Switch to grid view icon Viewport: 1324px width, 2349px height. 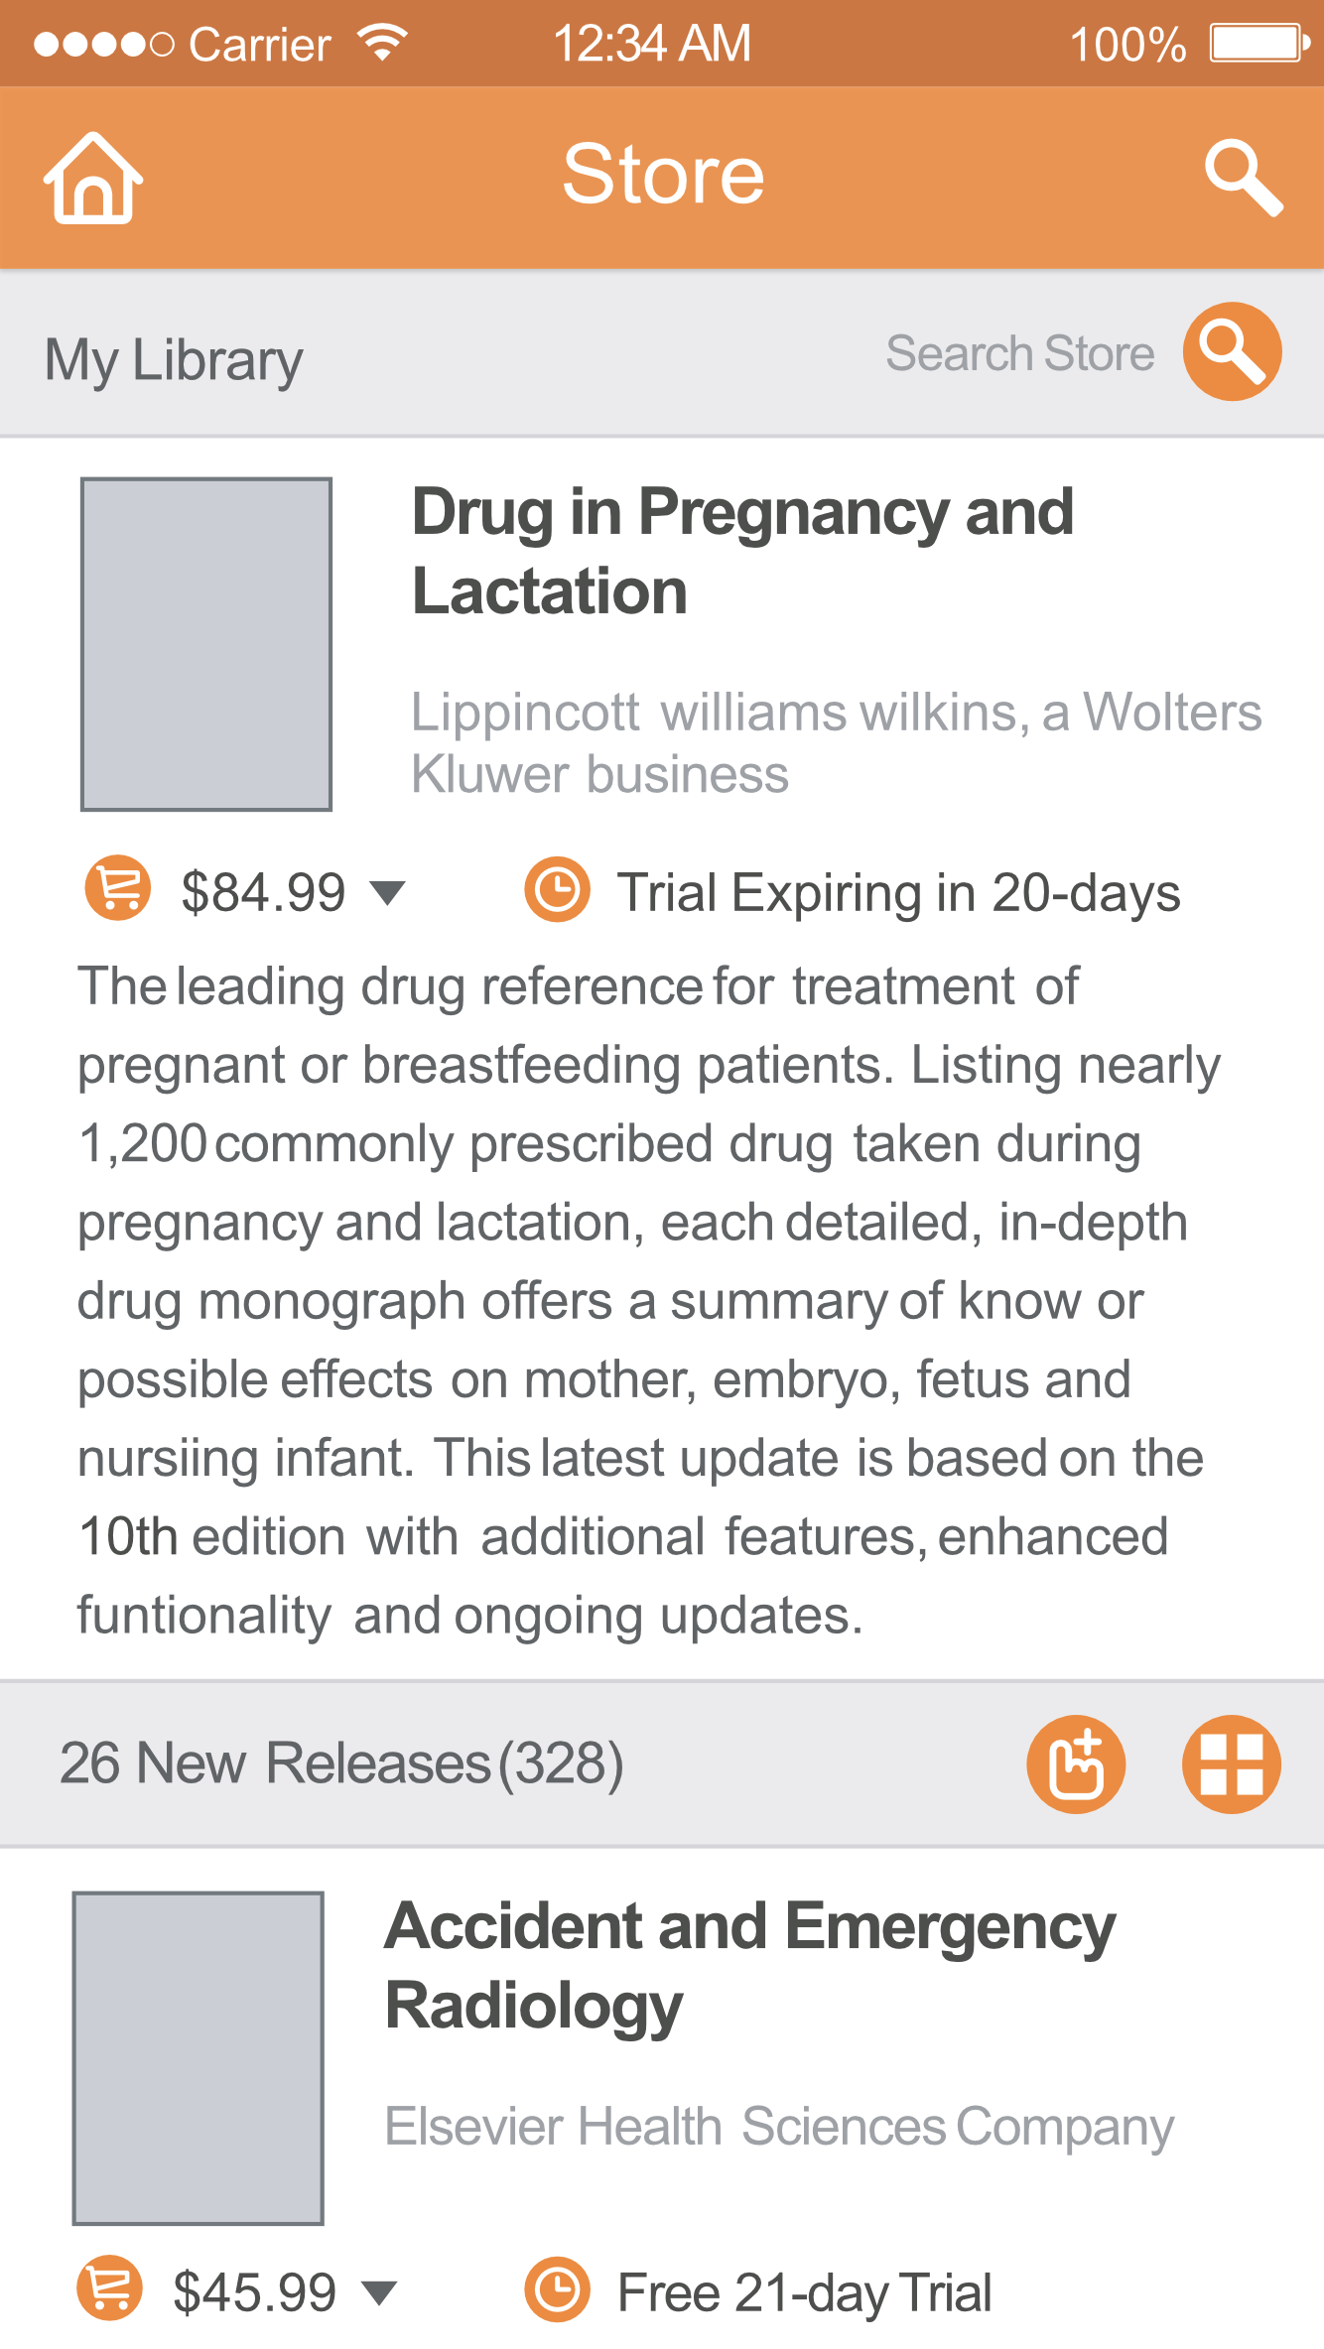[x=1231, y=1763]
